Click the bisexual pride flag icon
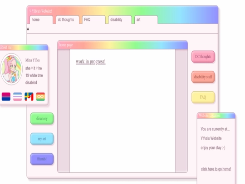 click(6, 96)
